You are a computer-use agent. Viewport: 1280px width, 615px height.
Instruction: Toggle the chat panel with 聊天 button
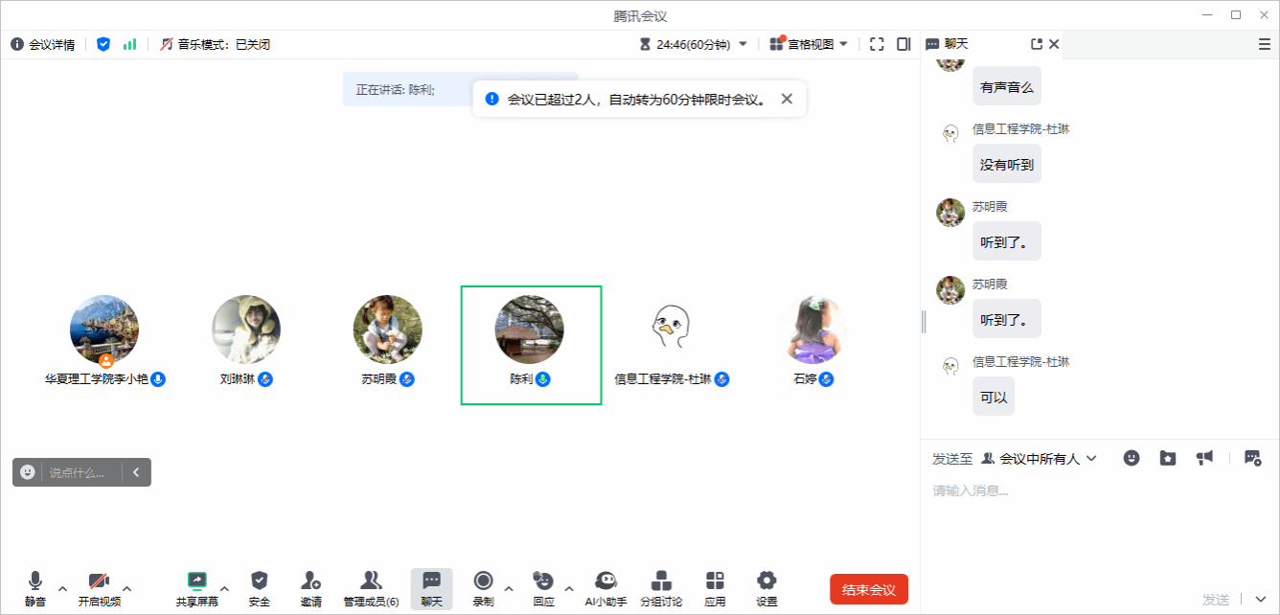[431, 581]
